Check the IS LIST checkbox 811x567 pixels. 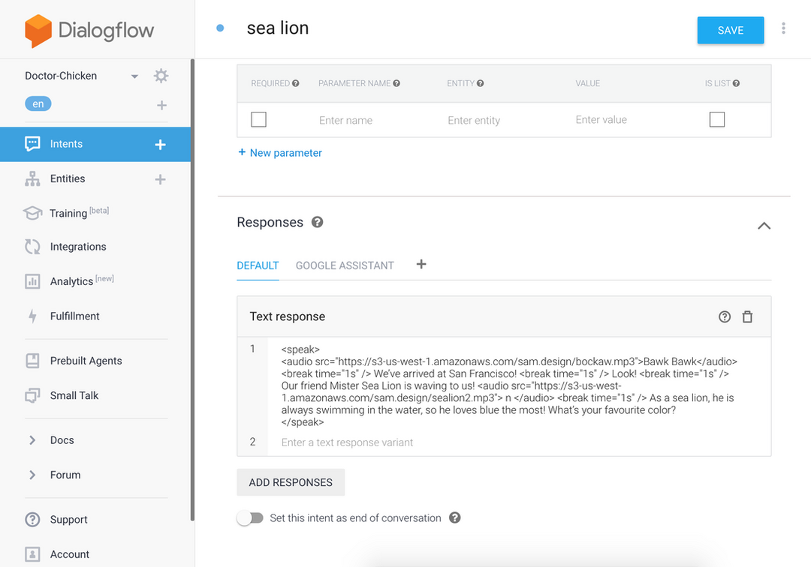click(x=717, y=120)
